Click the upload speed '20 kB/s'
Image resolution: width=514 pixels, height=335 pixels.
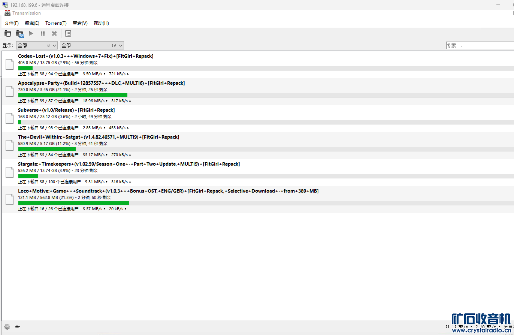[x=116, y=209]
